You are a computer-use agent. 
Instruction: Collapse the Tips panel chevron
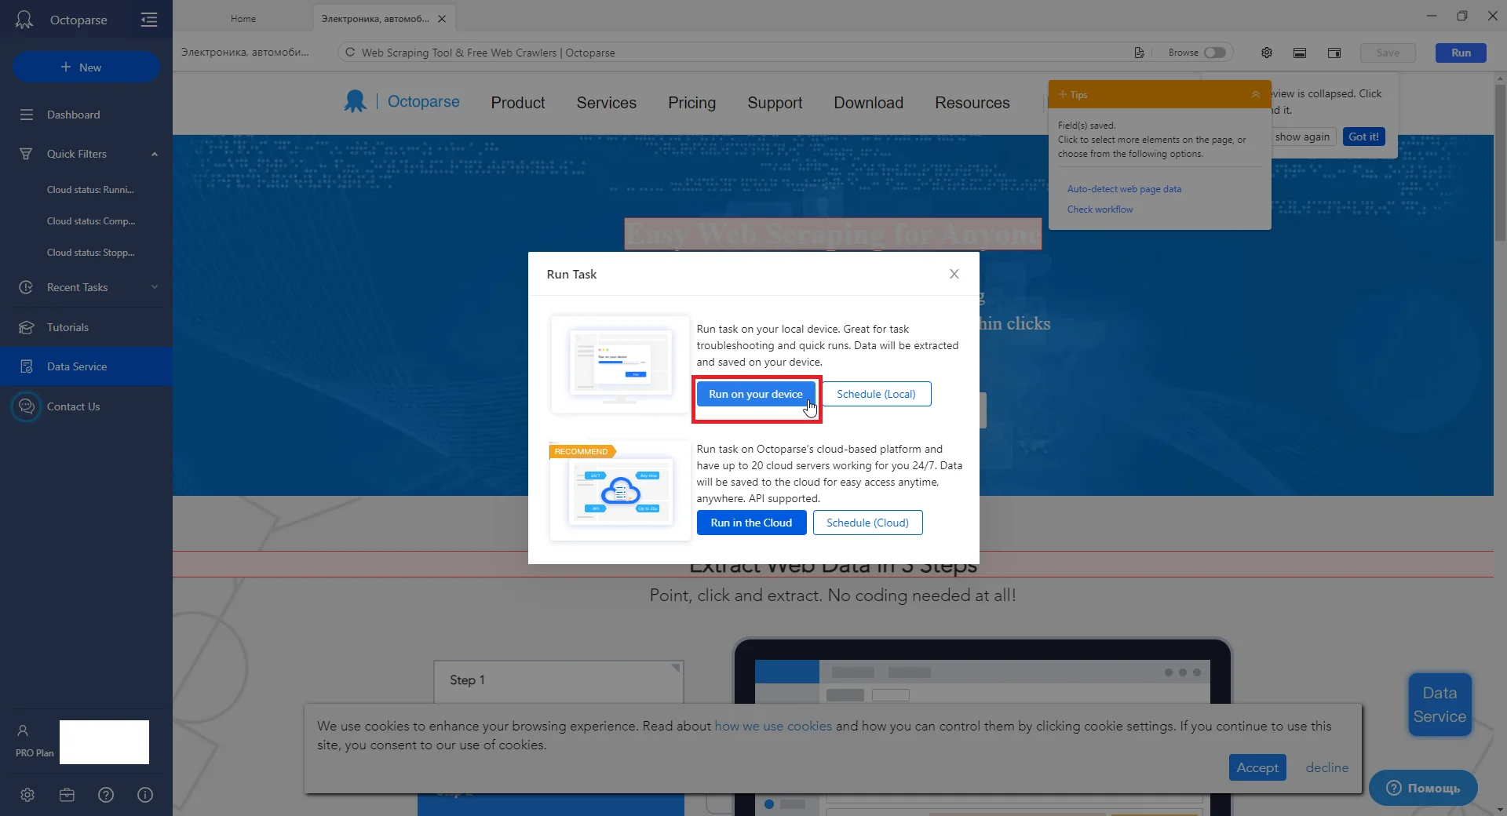[x=1256, y=94]
